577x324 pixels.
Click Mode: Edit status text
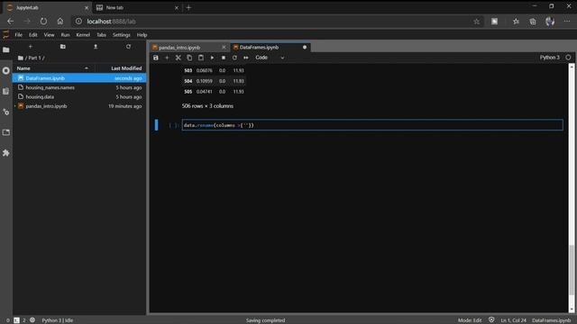tap(470, 320)
